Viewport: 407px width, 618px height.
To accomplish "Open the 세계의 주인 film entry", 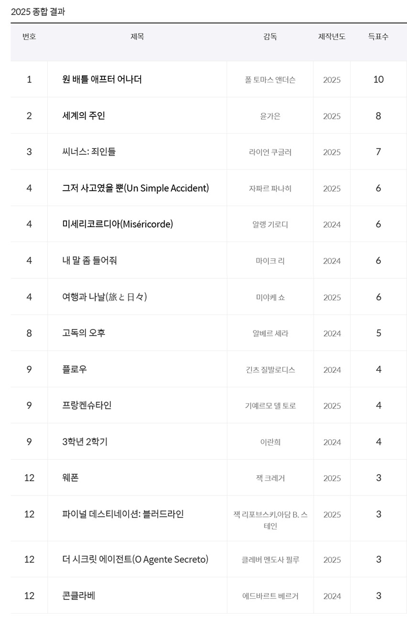I will 83,116.
